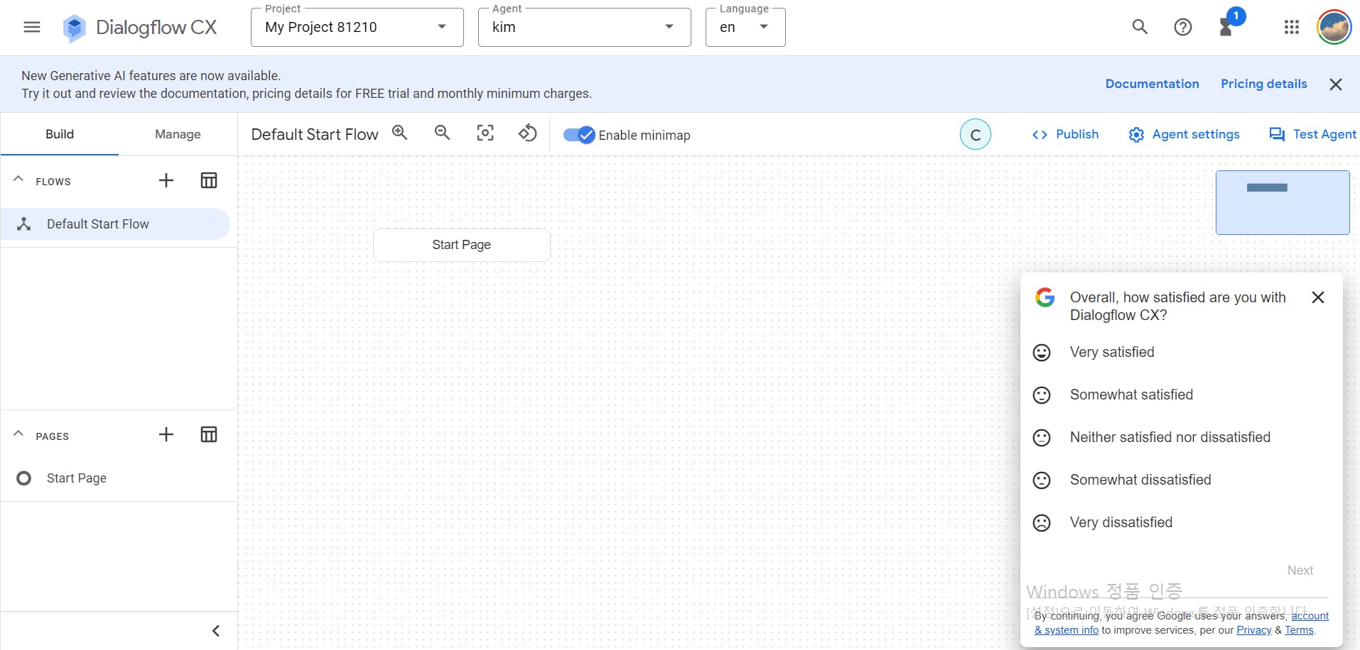This screenshot has height=650, width=1360.
Task: Open the hamburger navigation menu
Action: pyautogui.click(x=32, y=27)
